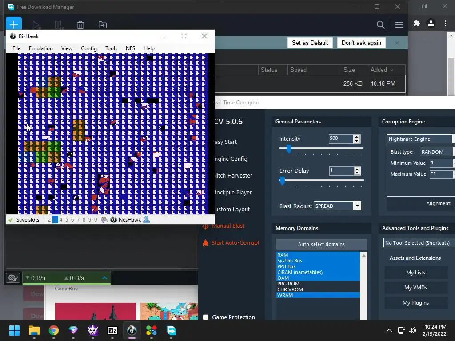
Task: Click the Error Delay slider handle
Action: tap(282, 181)
